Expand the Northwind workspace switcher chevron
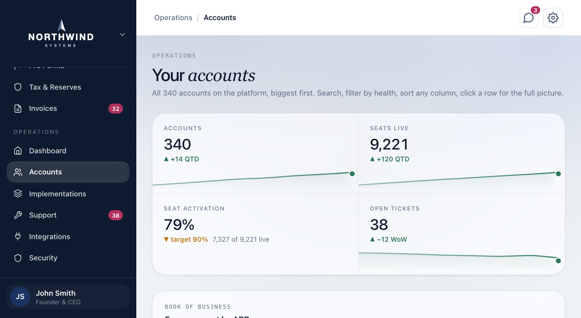Screen dimensions: 581x318 click(x=122, y=35)
